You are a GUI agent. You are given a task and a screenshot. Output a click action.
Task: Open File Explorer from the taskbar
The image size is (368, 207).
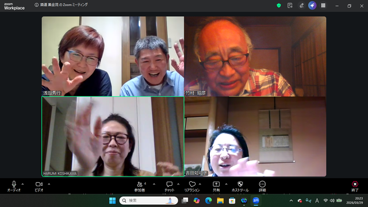pos(220,201)
